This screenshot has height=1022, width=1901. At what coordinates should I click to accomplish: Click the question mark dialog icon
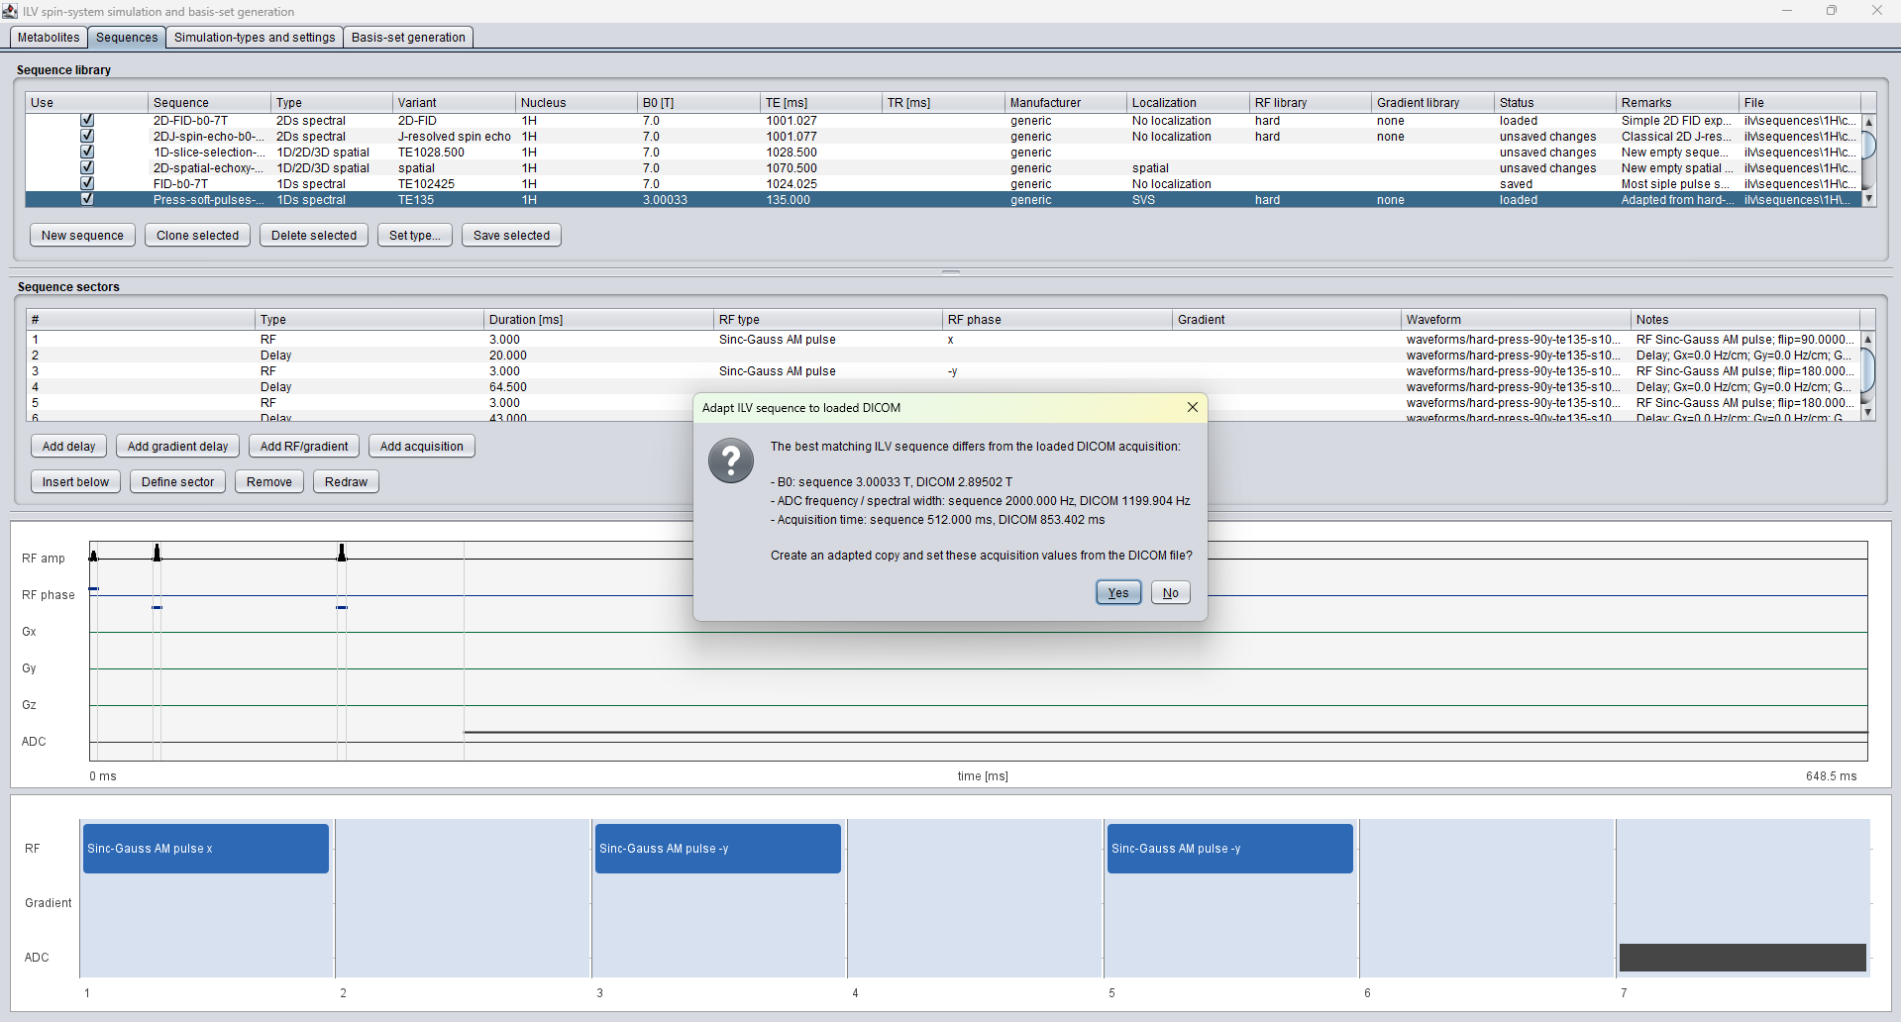point(731,460)
